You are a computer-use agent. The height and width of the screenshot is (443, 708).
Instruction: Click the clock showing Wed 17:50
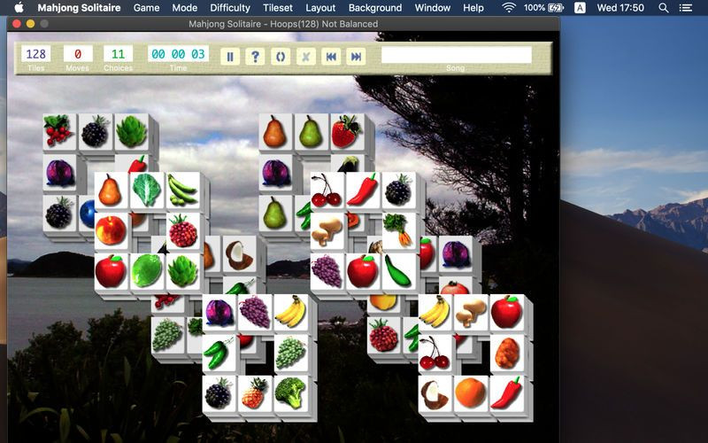620,8
